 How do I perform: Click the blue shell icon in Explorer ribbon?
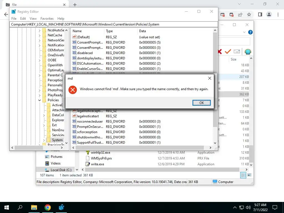click(x=248, y=52)
